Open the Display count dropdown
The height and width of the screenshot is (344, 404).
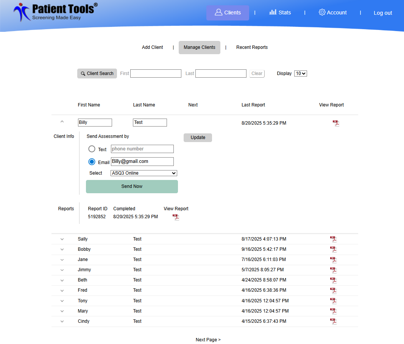click(x=301, y=73)
